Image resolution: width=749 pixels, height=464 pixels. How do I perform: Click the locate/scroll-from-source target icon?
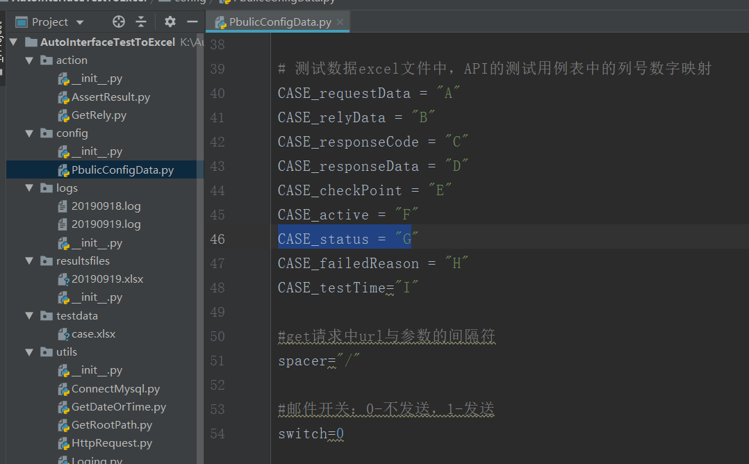(x=119, y=22)
